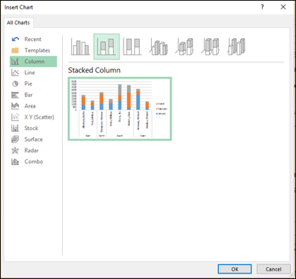
Task: Pick the 3-D 100% Stacked Column icon
Action: tap(211, 47)
